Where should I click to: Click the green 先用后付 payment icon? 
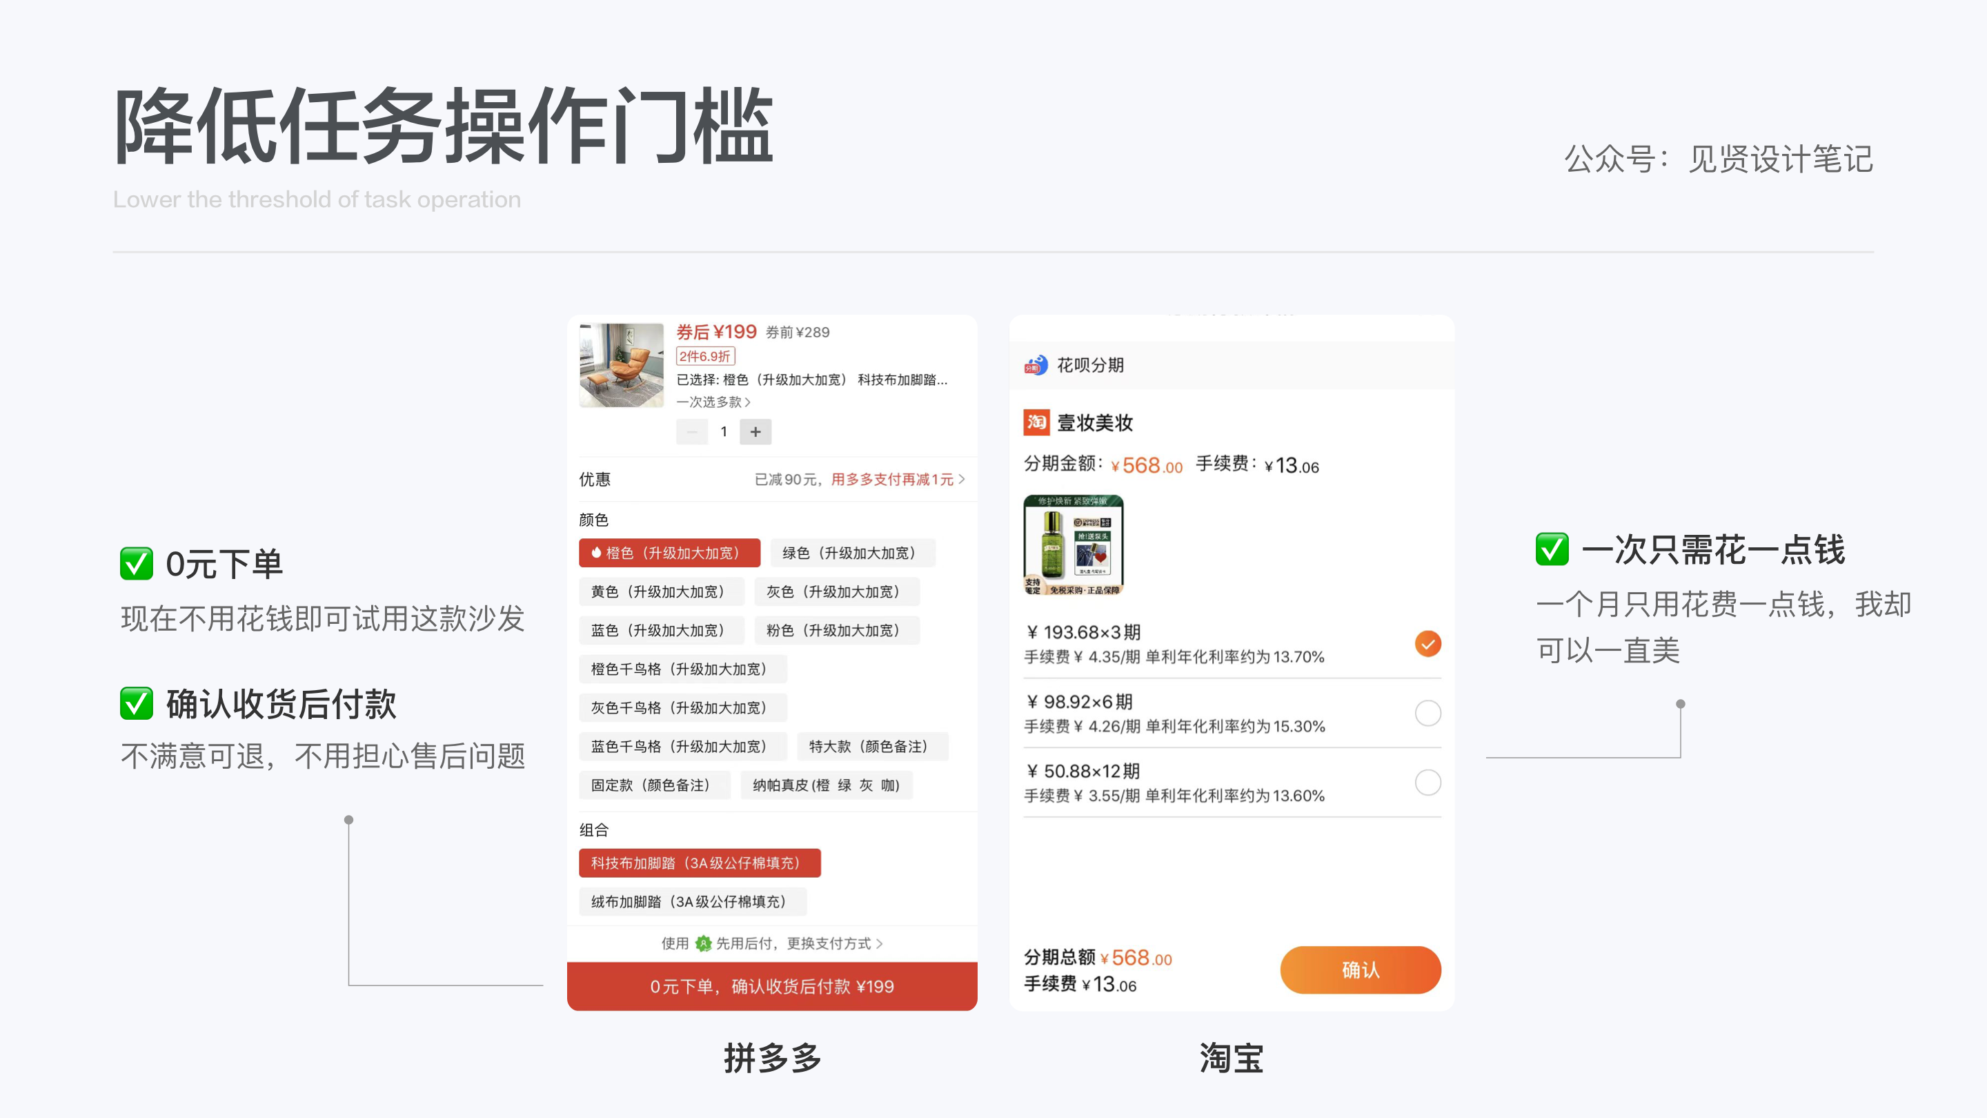coord(703,943)
